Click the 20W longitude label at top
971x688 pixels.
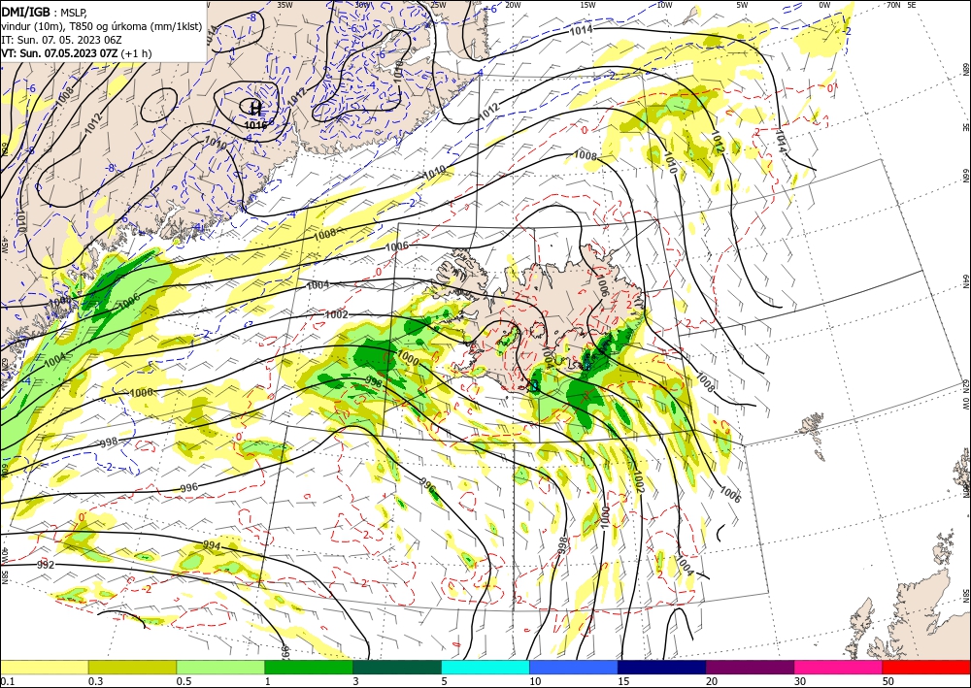pyautogui.click(x=512, y=5)
